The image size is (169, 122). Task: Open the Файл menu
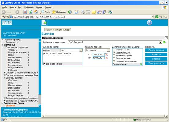[5, 7]
